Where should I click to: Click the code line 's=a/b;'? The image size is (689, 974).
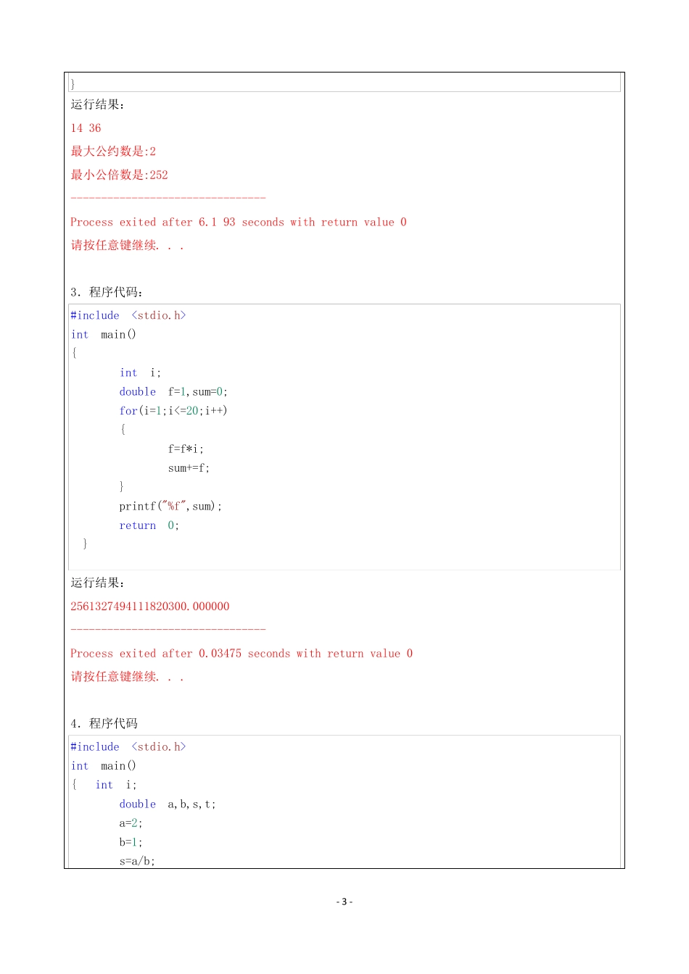137,861
